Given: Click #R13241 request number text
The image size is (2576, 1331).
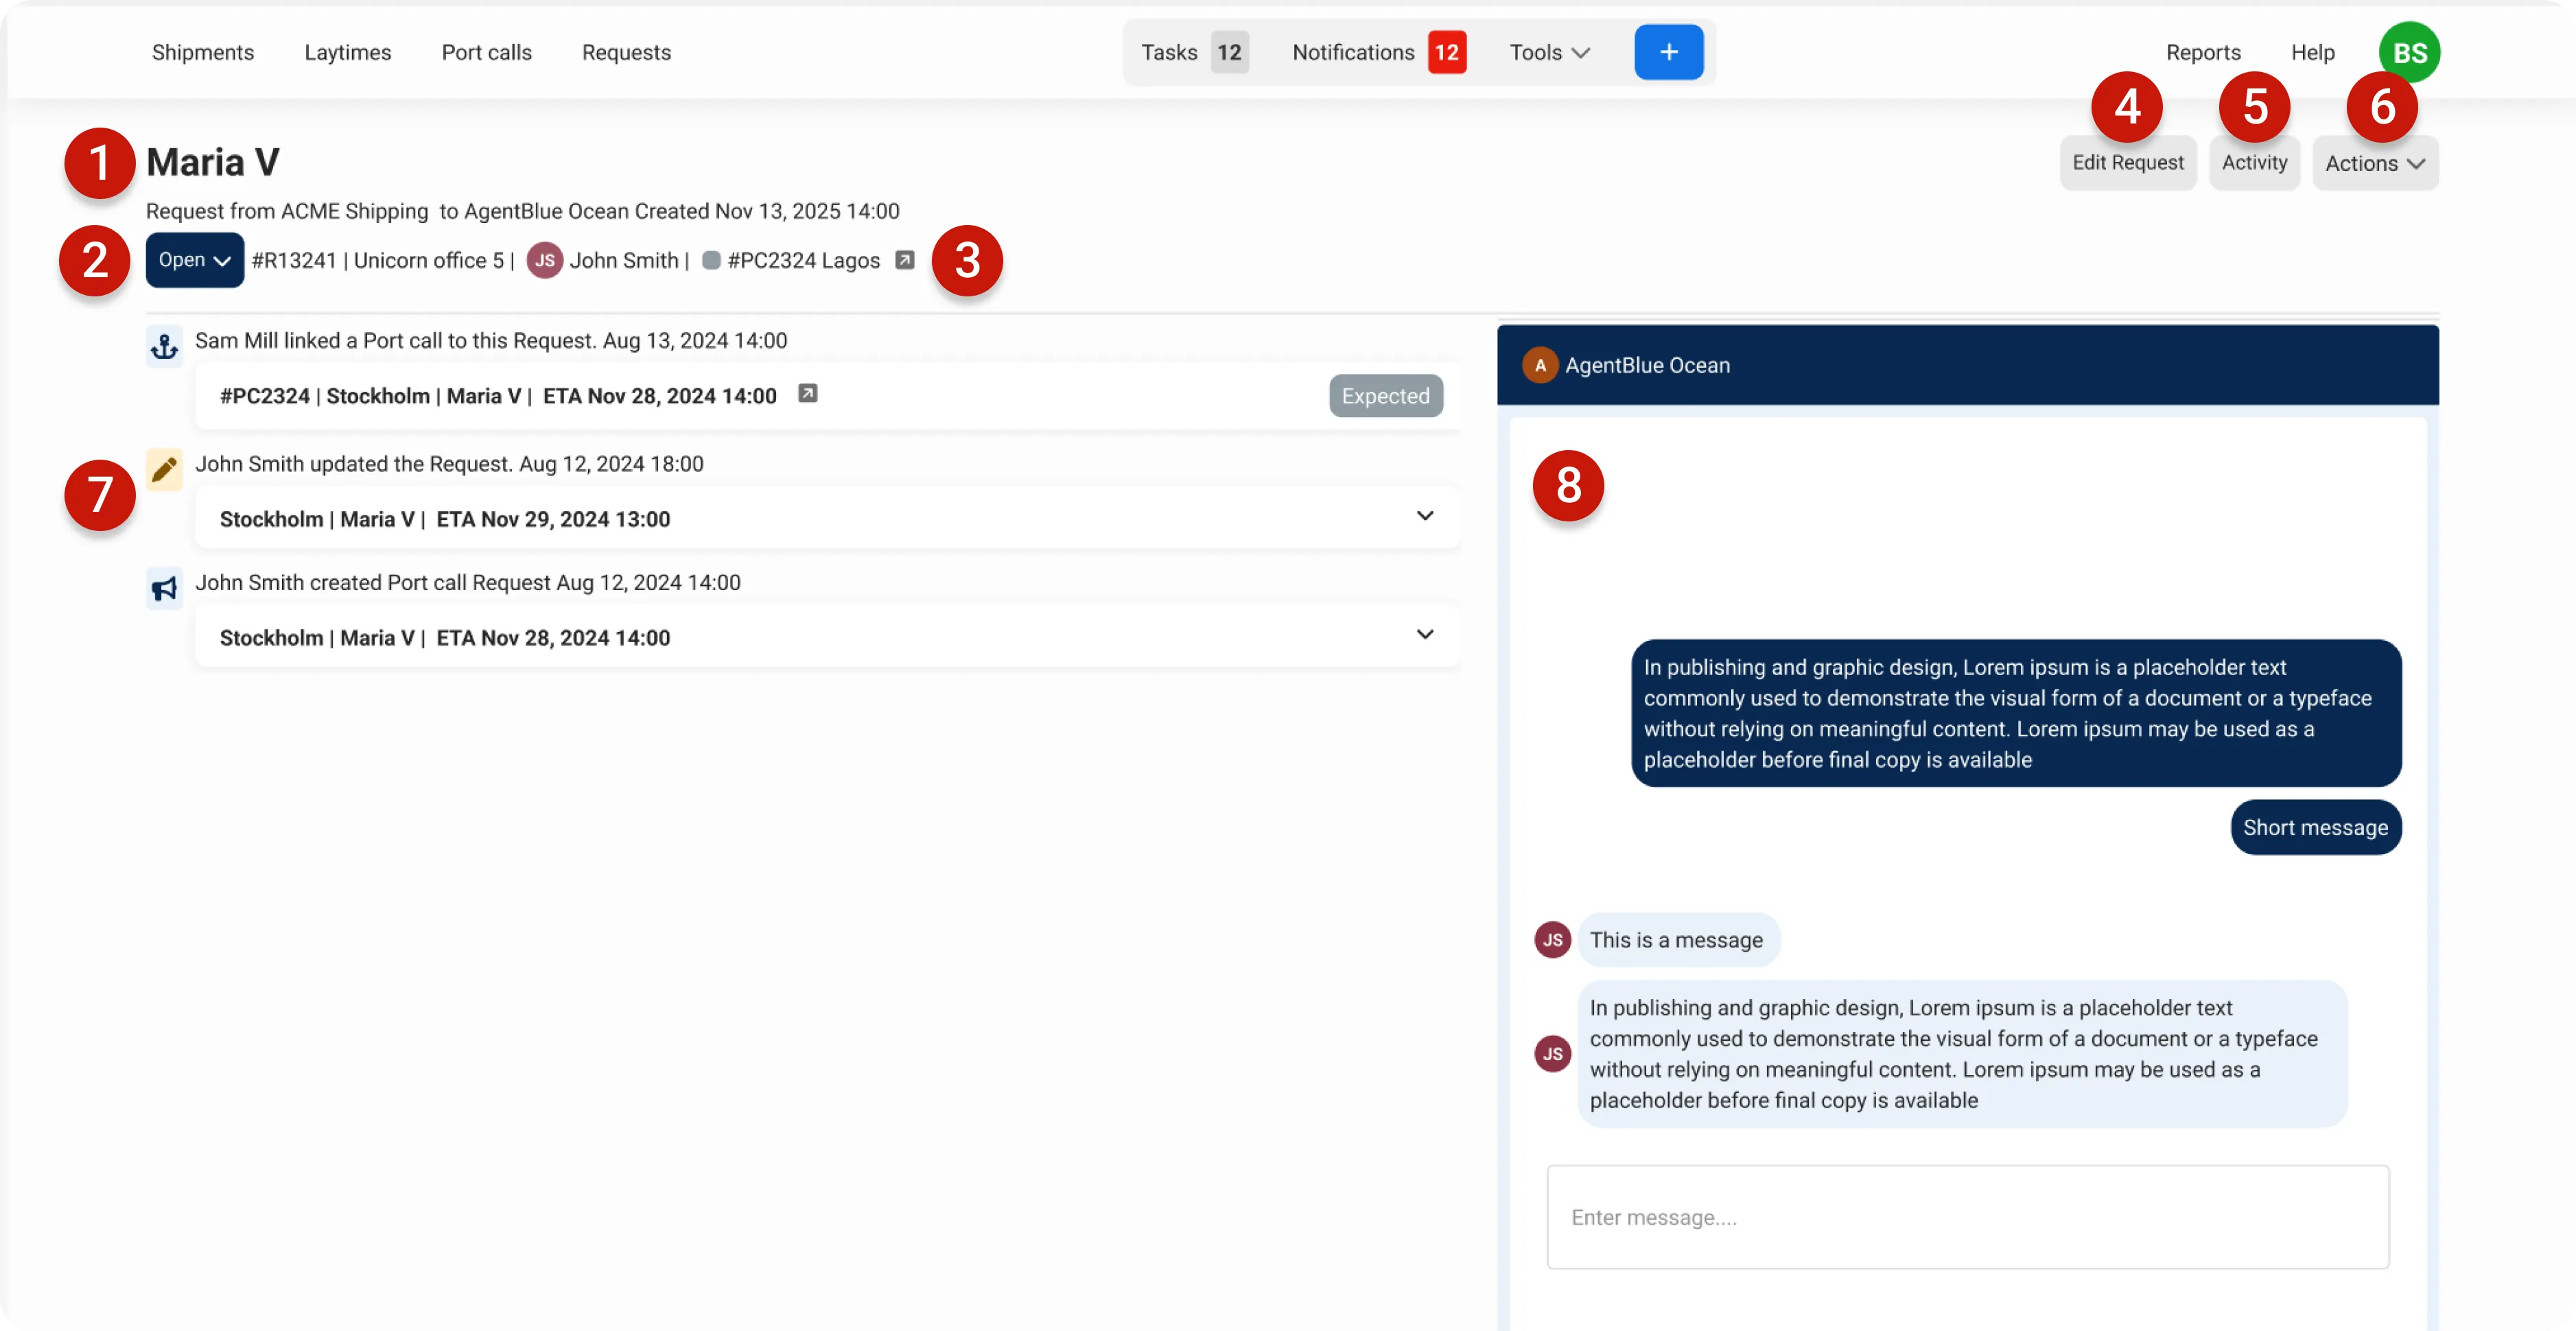Looking at the screenshot, I should point(294,260).
